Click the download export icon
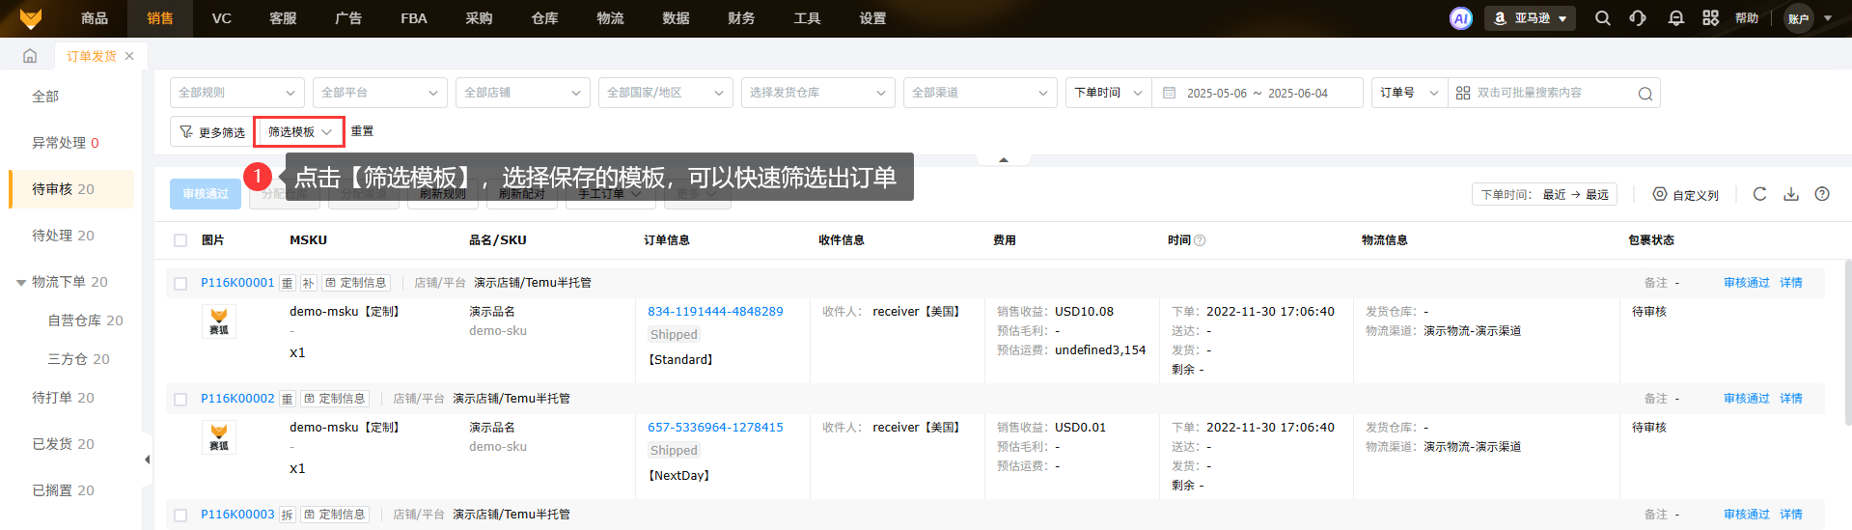Viewport: 1852px width, 530px height. pyautogui.click(x=1791, y=194)
